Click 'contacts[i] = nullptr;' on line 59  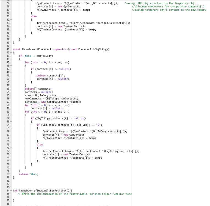click(47, 108)
